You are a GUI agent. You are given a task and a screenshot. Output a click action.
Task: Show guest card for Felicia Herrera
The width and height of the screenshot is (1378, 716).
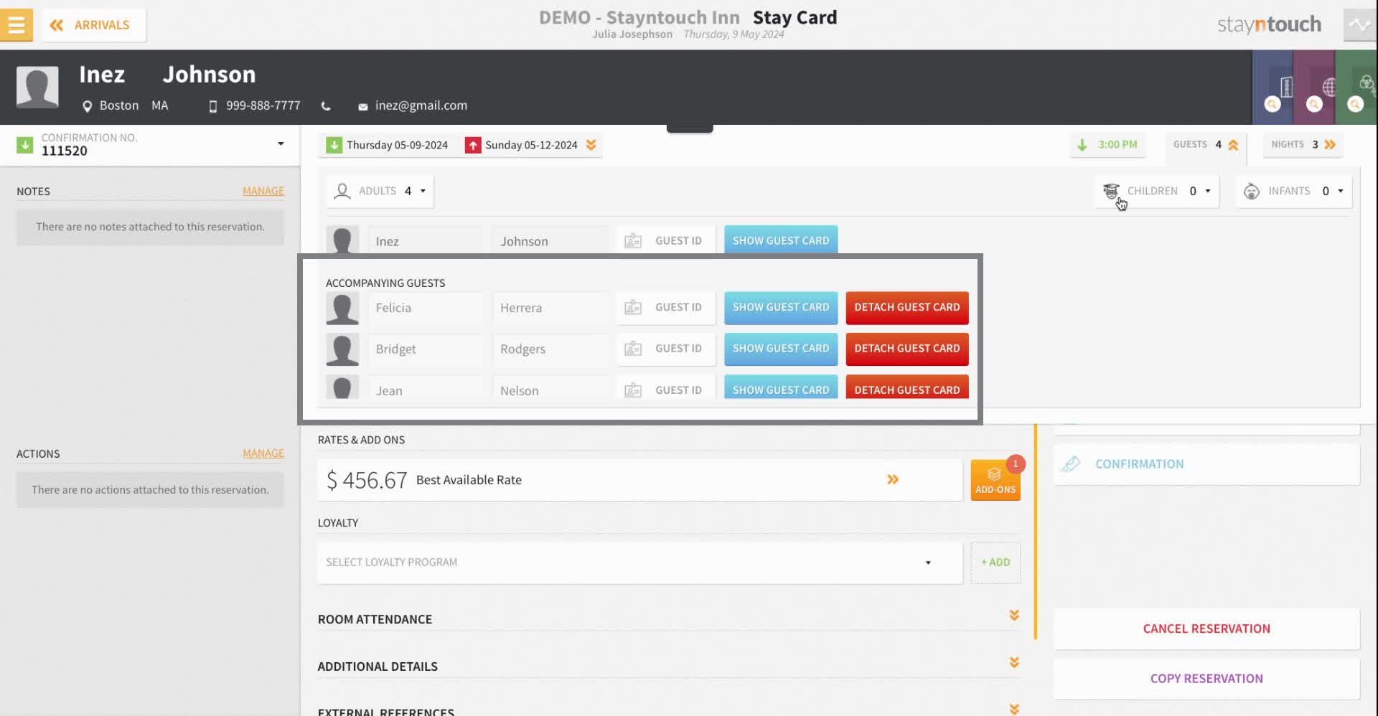781,307
